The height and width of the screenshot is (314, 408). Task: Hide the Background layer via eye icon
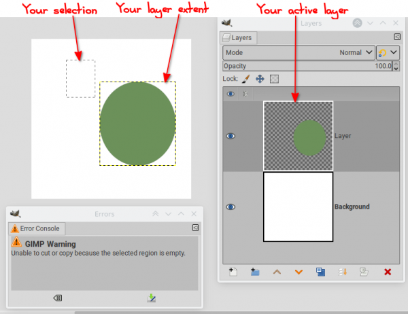click(x=231, y=207)
